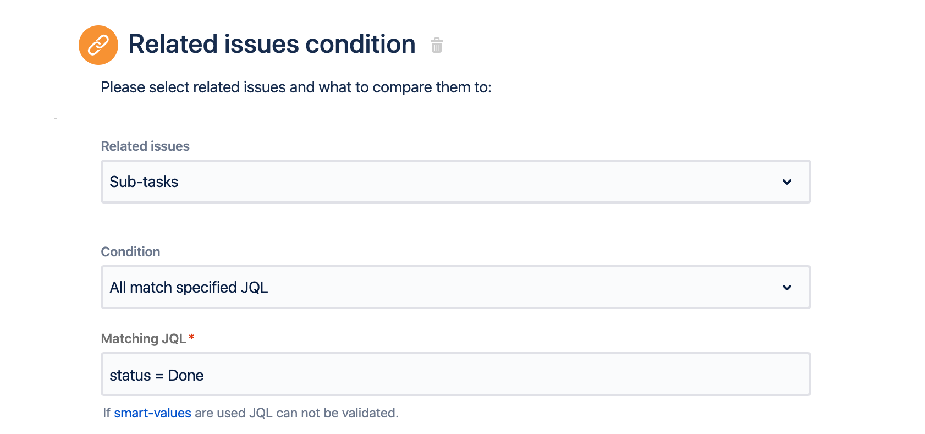Expand the Condition dropdown
Image resolution: width=925 pixels, height=434 pixels.
(455, 288)
